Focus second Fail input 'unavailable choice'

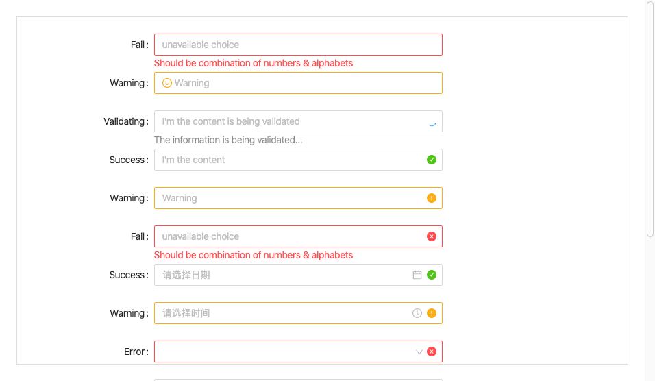click(298, 236)
